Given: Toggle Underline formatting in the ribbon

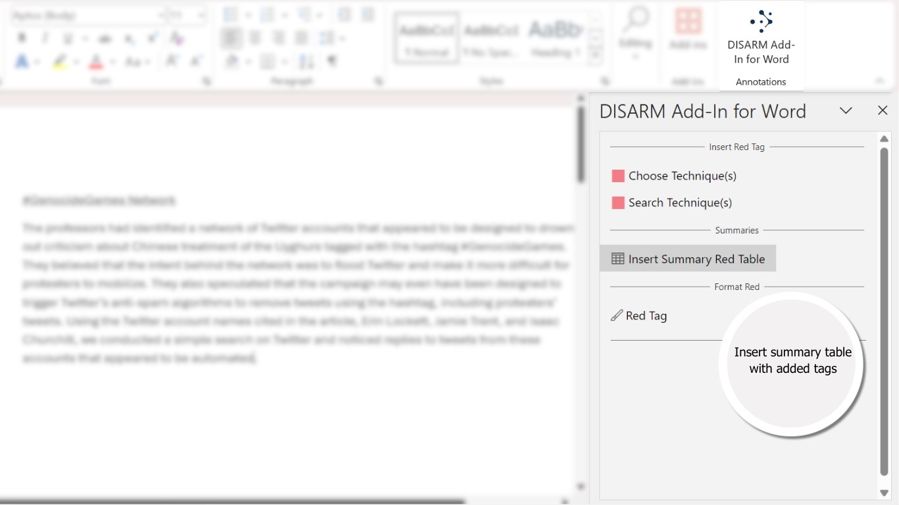Looking at the screenshot, I should (68, 38).
